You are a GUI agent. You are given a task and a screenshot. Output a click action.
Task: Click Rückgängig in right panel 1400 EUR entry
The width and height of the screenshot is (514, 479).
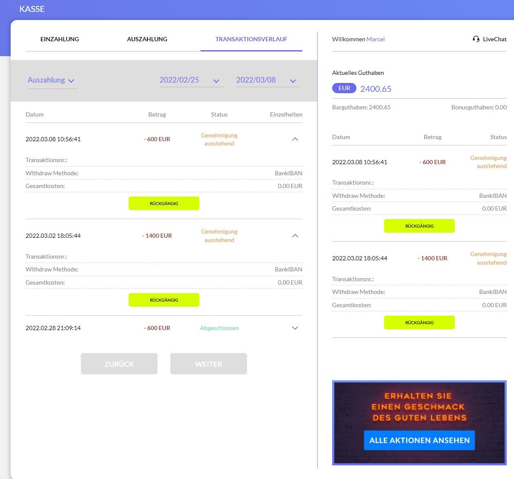point(419,322)
